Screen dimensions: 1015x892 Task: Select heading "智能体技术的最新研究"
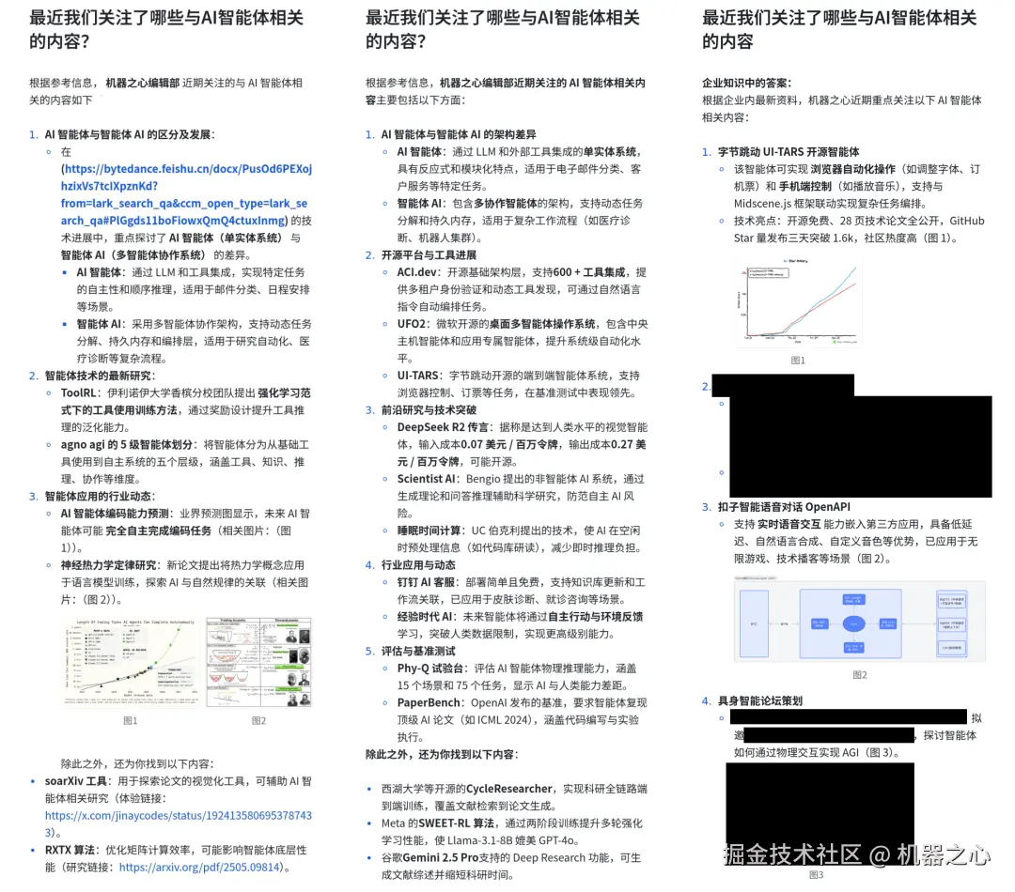pos(99,376)
